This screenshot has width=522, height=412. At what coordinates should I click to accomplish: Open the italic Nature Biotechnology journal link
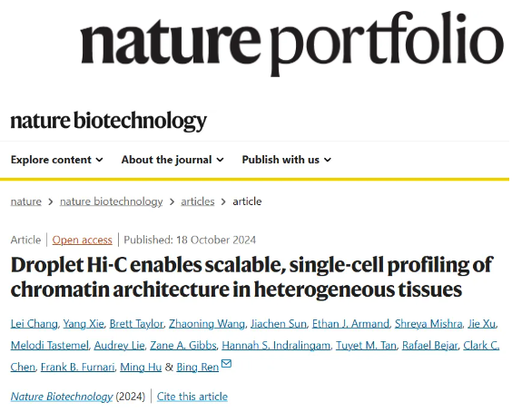pos(62,397)
